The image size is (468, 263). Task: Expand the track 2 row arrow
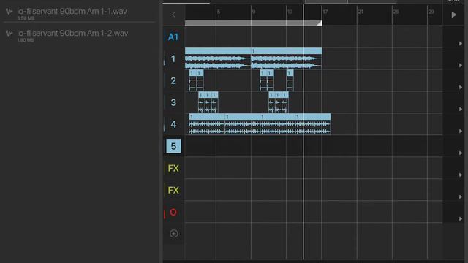[x=461, y=88]
